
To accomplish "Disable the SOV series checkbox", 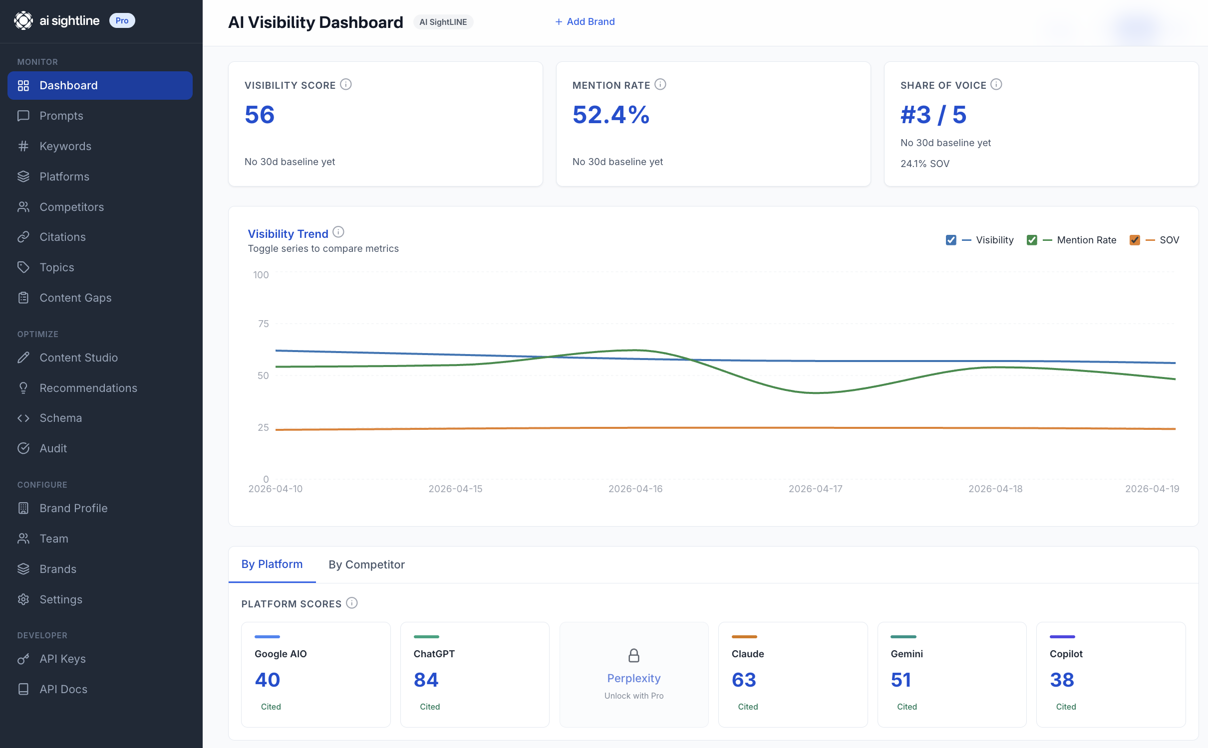I will click(1135, 240).
